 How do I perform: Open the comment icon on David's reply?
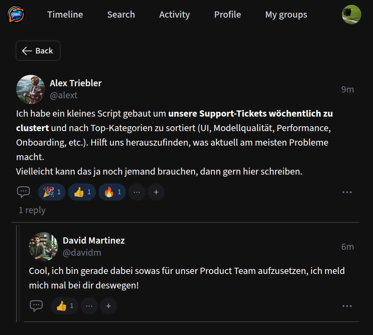36,306
